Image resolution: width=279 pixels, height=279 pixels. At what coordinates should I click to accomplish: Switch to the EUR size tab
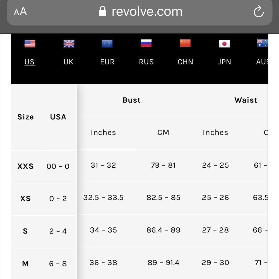pos(107,62)
